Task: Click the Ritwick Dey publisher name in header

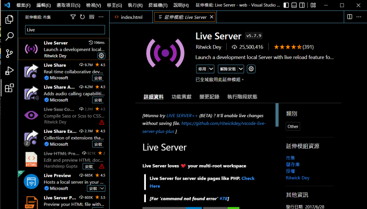Action: [x=208, y=47]
